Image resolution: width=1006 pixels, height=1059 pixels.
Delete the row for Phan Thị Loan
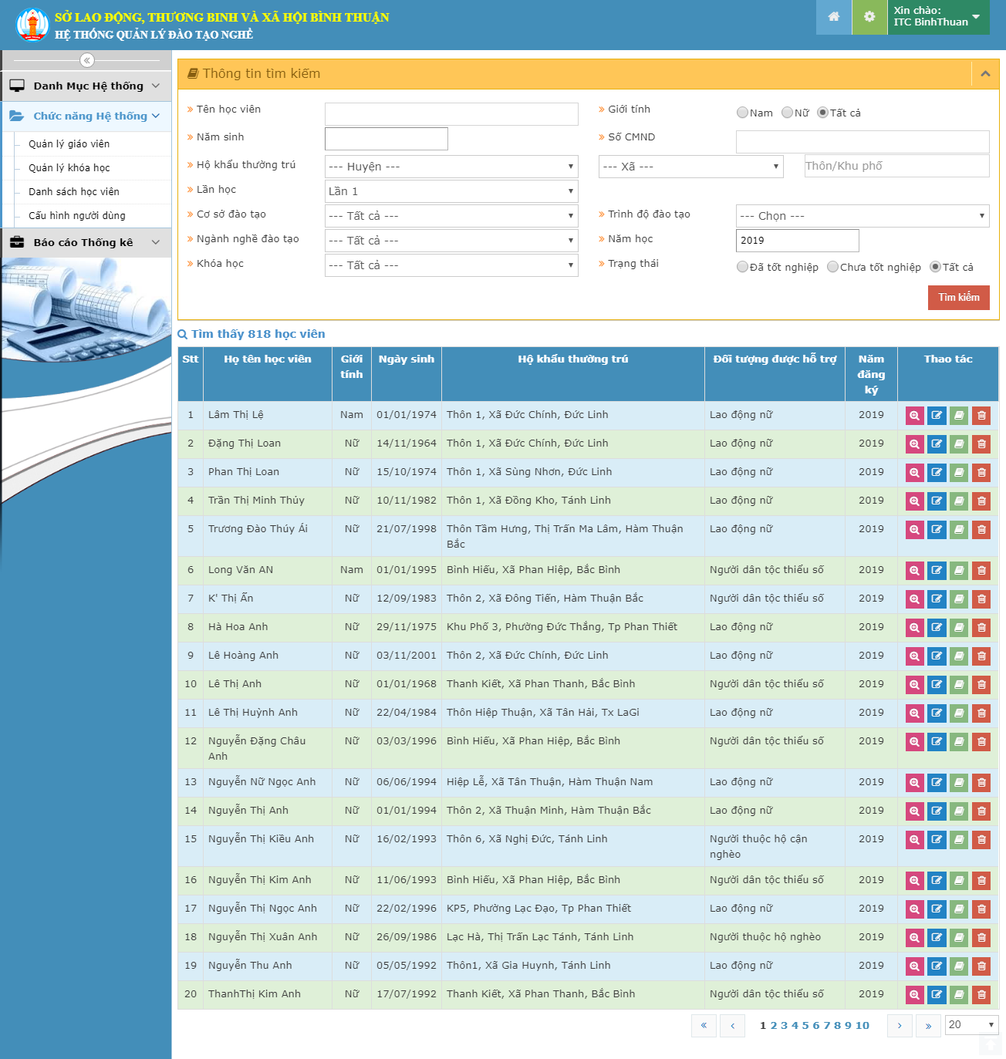(x=981, y=473)
